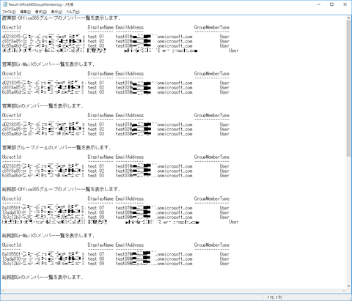Click the vertical scrollbar thumb
This screenshot has width=352, height=301.
click(x=348, y=89)
